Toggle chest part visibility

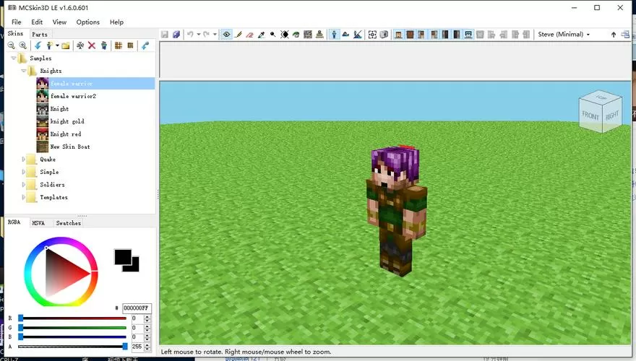410,35
